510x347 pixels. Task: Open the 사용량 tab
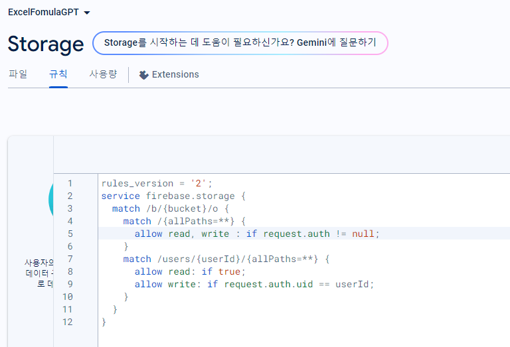coord(103,74)
